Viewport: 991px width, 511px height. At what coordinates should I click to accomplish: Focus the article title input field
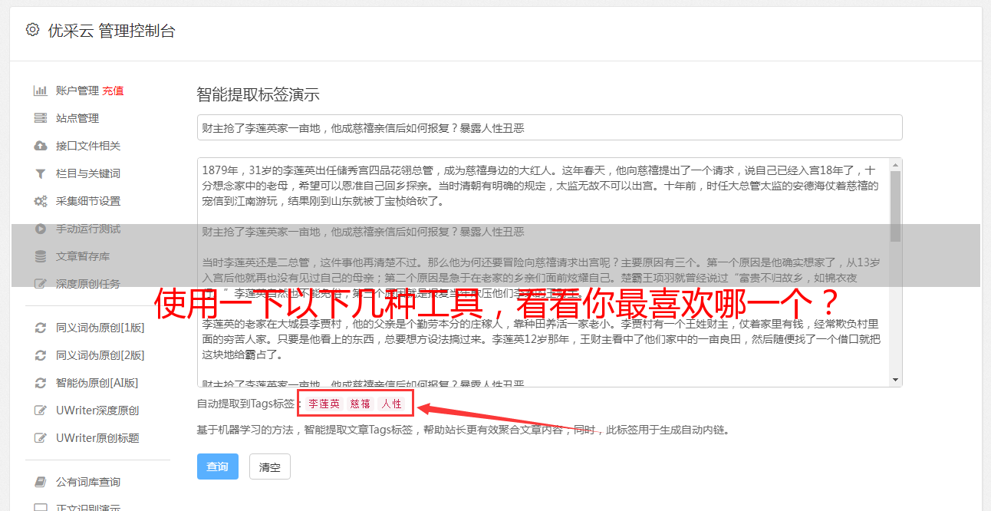[549, 127]
